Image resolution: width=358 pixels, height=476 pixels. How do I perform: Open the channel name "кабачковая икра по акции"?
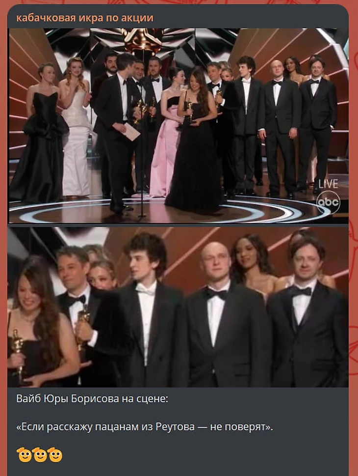(x=85, y=18)
